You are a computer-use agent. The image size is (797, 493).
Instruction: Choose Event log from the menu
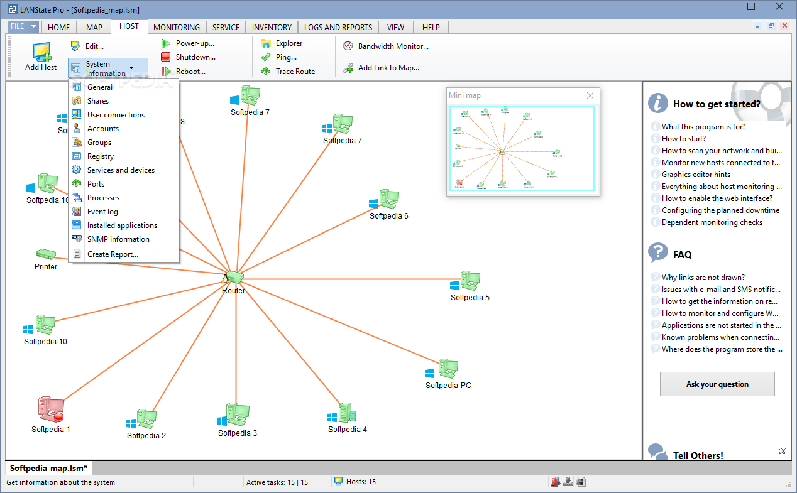pos(124,212)
